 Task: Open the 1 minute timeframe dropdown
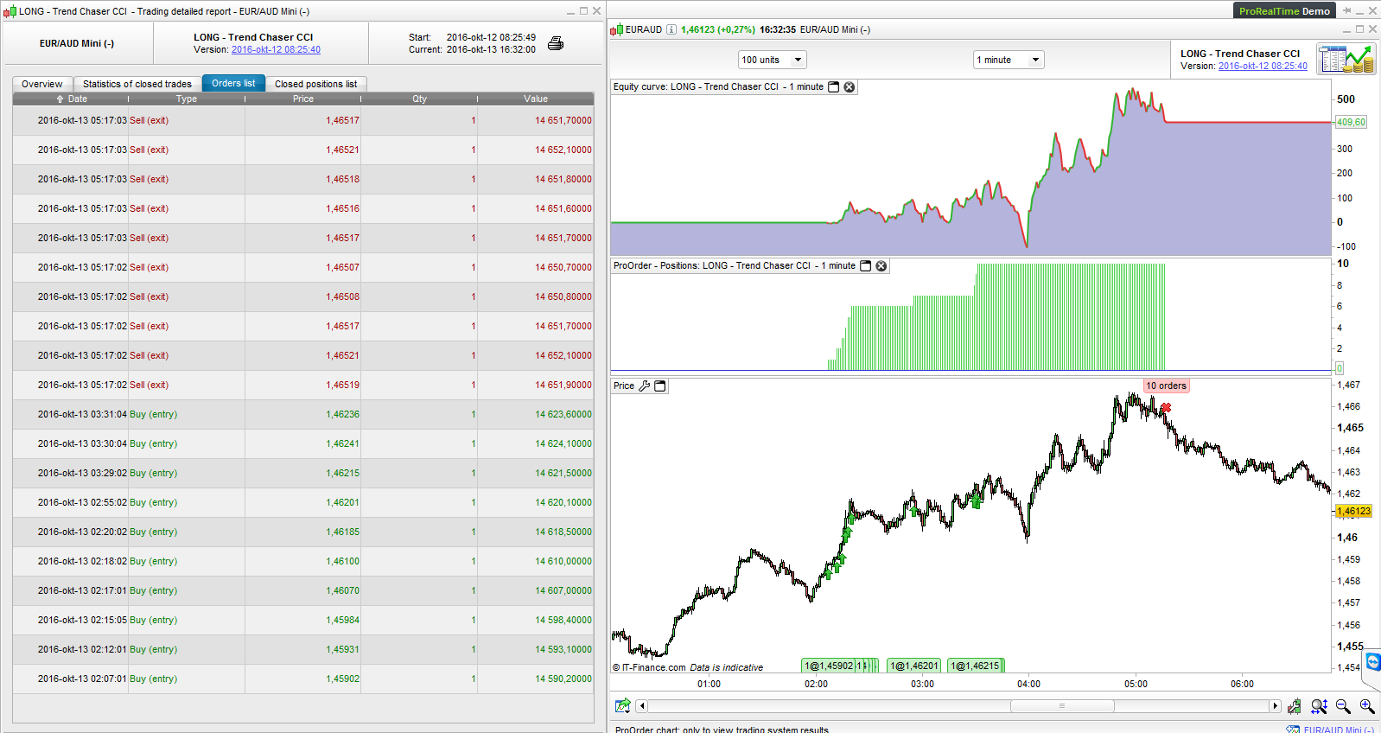(x=1009, y=60)
